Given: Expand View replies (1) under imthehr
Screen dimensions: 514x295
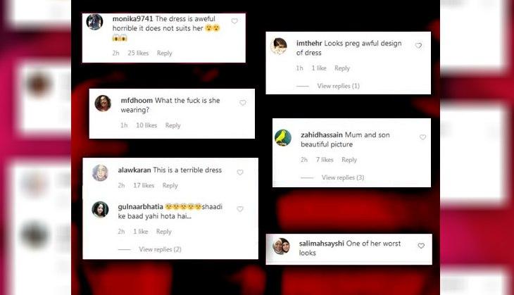Looking at the screenshot, I should click(338, 86).
